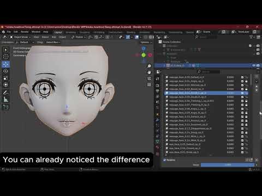262x196 pixels.
Task: Open the viewport Select menu
Action: click(45, 37)
